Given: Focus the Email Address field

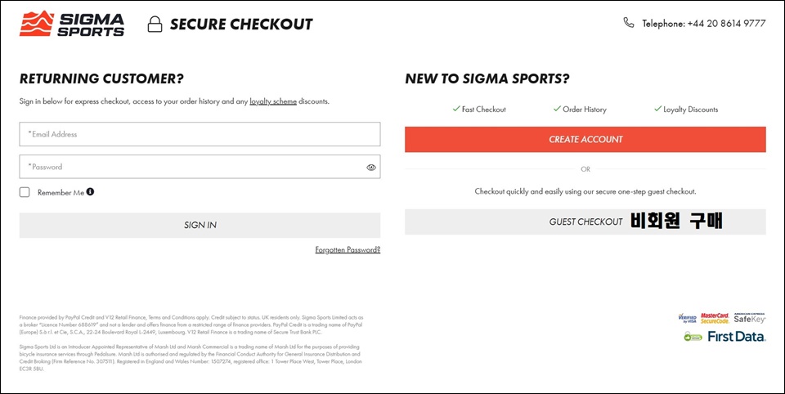Looking at the screenshot, I should point(200,134).
